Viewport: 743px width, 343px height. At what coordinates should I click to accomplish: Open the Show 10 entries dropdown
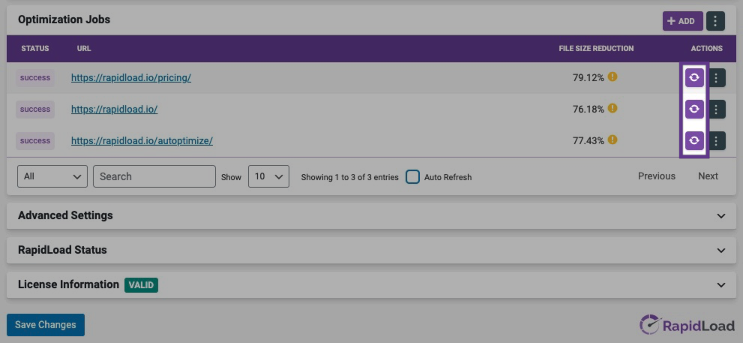(x=268, y=176)
